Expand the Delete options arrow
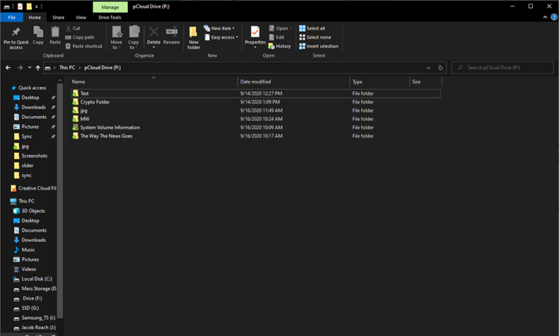Image resolution: width=559 pixels, height=336 pixels. pos(154,47)
